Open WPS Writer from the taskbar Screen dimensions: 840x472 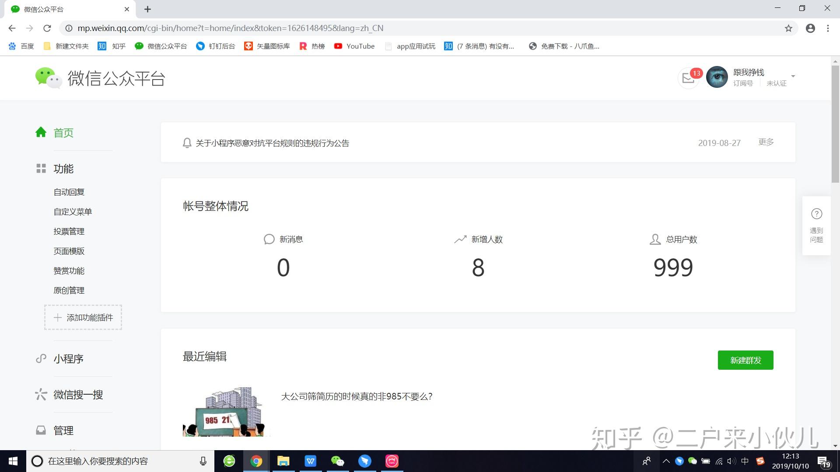pyautogui.click(x=311, y=461)
